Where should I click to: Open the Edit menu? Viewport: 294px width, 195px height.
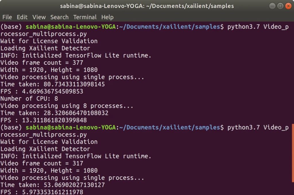point(22,17)
